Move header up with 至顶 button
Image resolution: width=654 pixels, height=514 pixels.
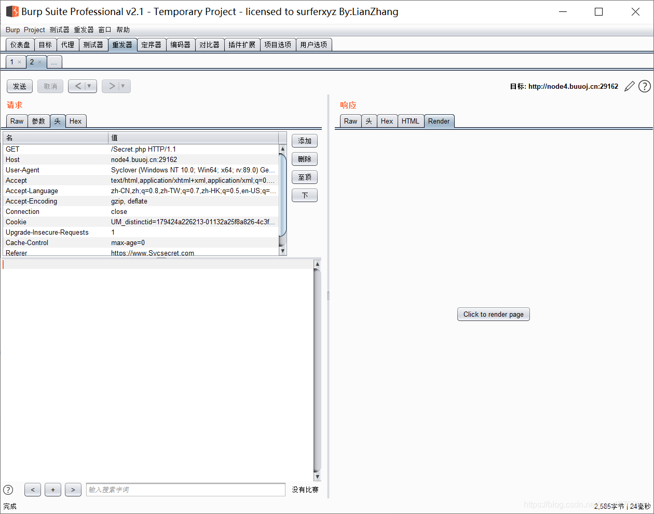[305, 177]
